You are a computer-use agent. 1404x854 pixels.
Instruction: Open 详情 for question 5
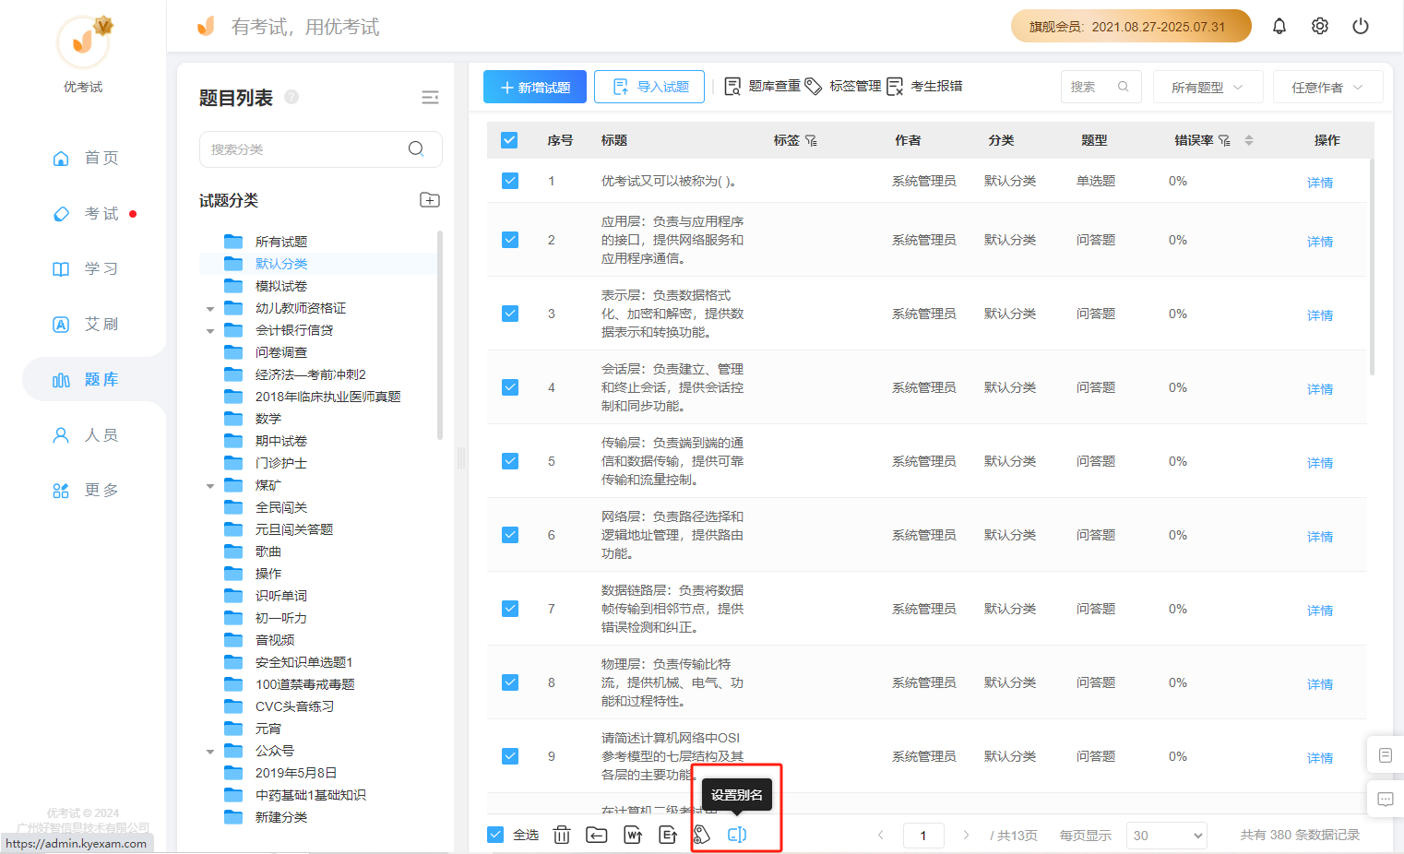1320,463
